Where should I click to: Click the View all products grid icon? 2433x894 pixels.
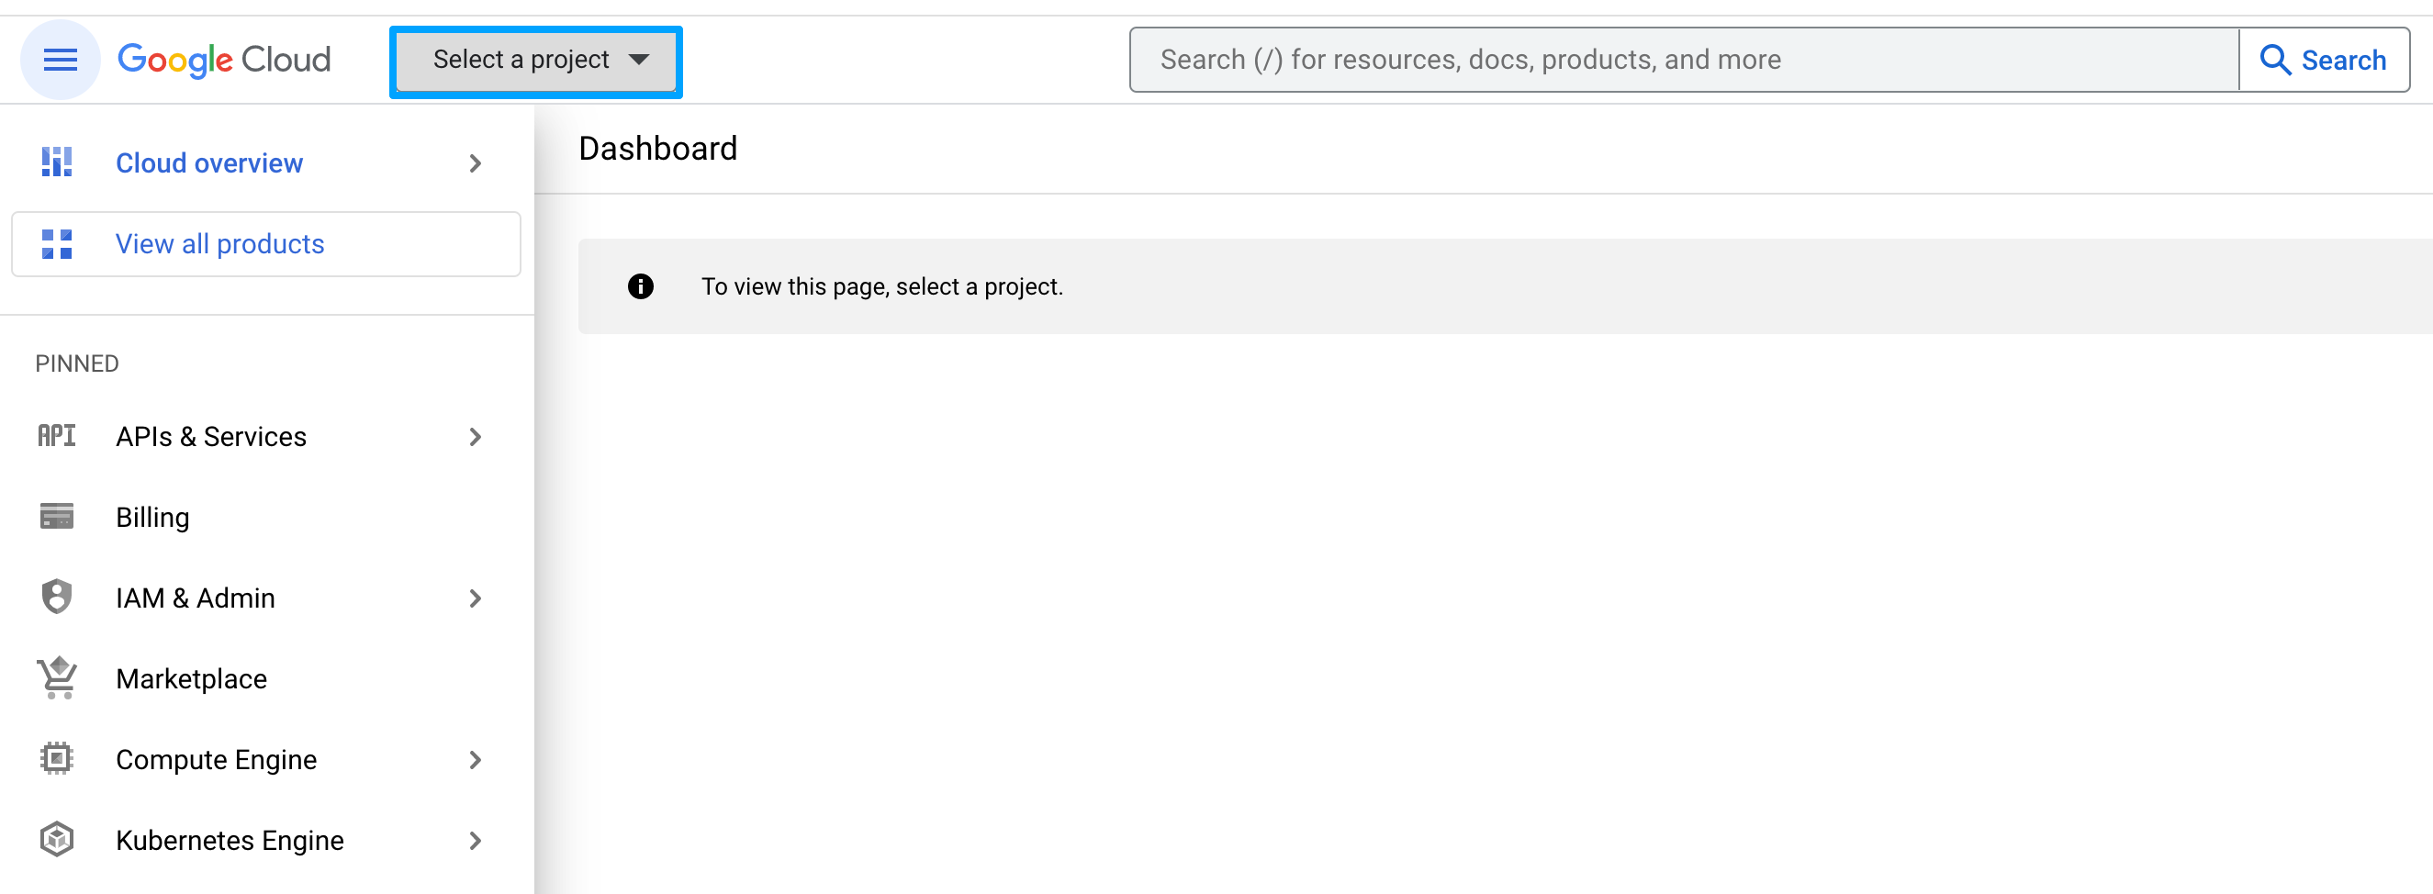point(57,243)
